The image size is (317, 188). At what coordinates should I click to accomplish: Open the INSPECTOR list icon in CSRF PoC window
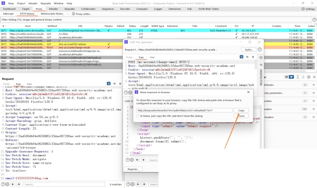261,65
